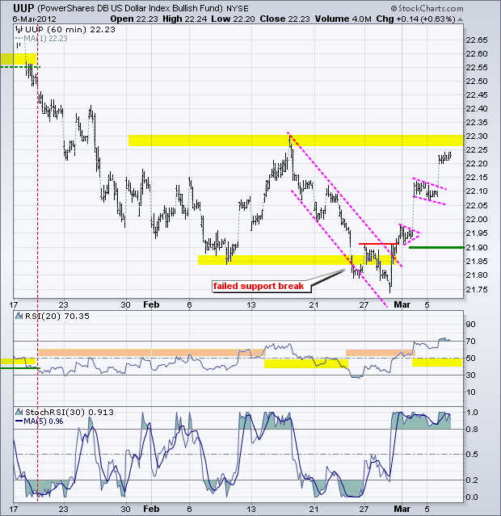Open the StockCharts.com copyright link
Viewport: 501px width, 516px height.
tap(427, 8)
